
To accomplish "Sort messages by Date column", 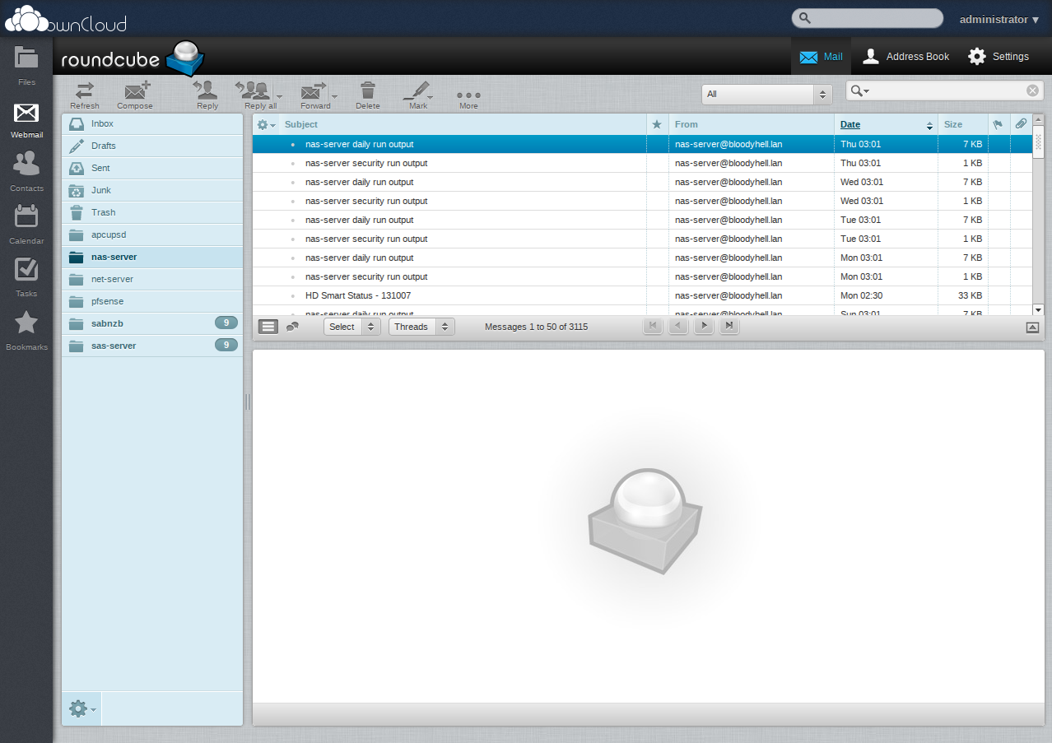I will click(850, 124).
